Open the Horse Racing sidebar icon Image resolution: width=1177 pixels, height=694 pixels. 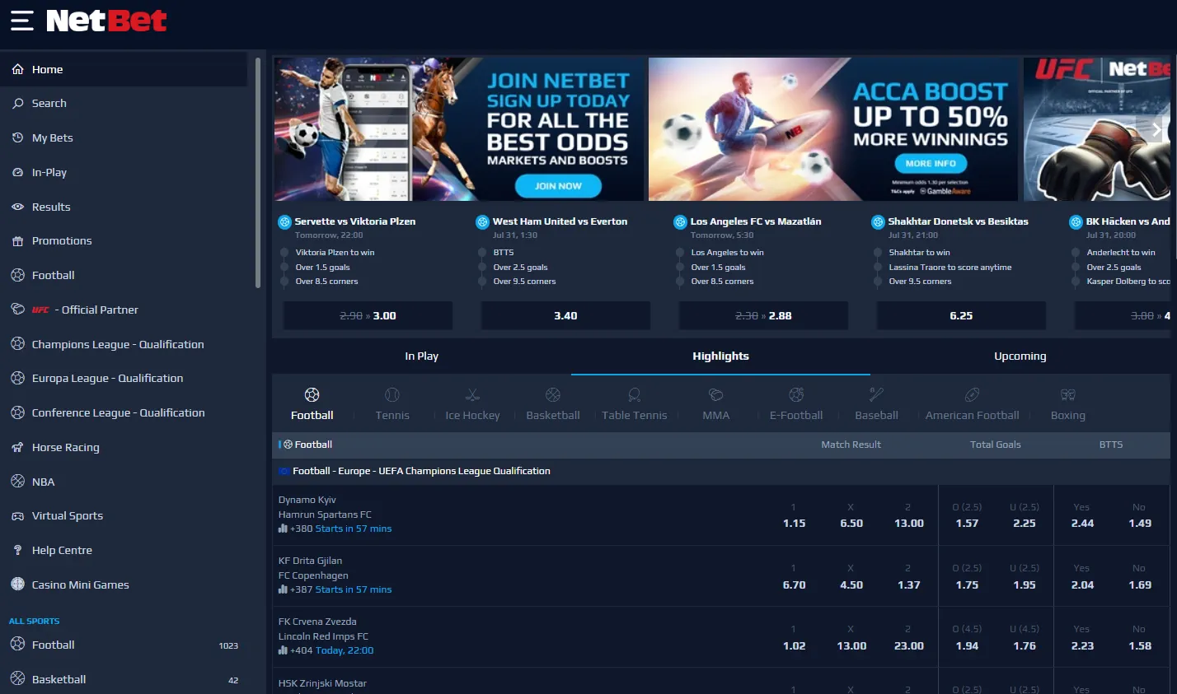[17, 448]
